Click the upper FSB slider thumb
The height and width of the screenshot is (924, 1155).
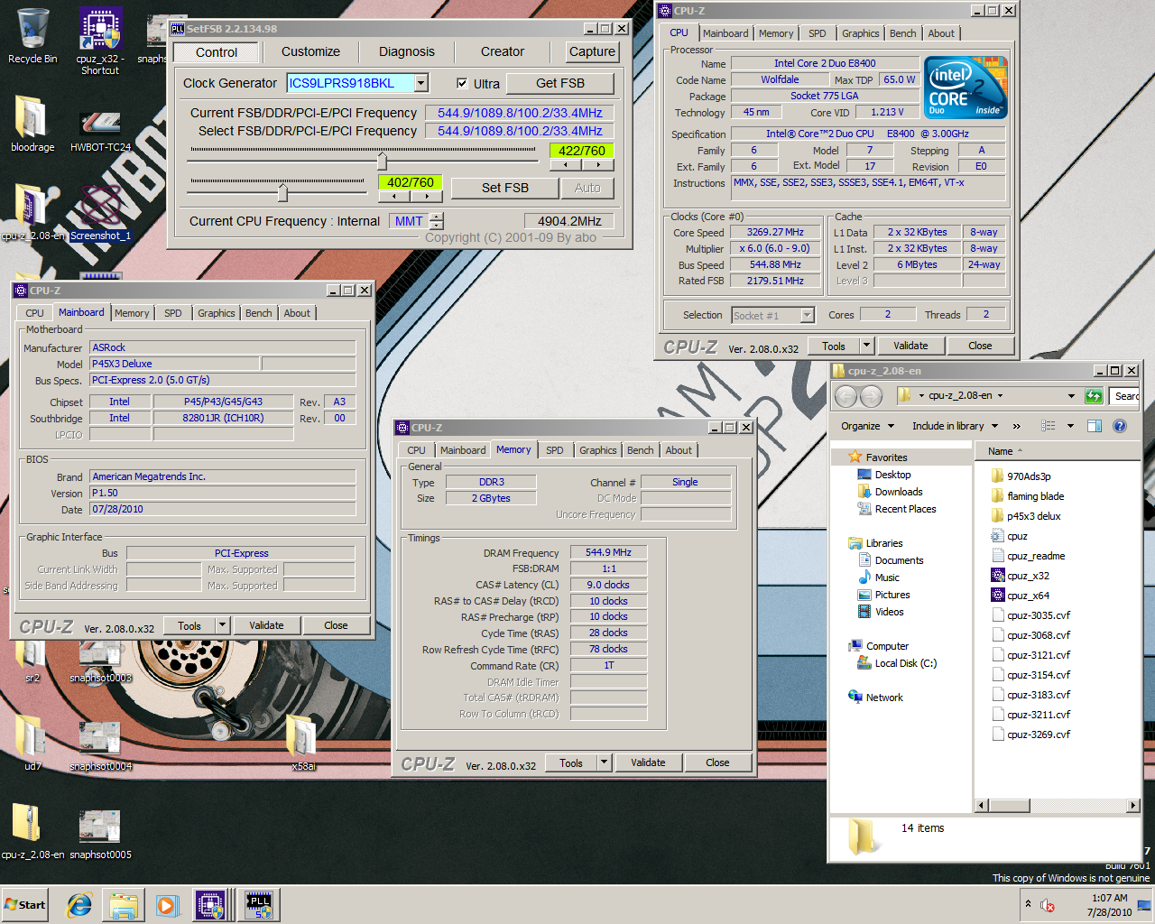(x=382, y=161)
